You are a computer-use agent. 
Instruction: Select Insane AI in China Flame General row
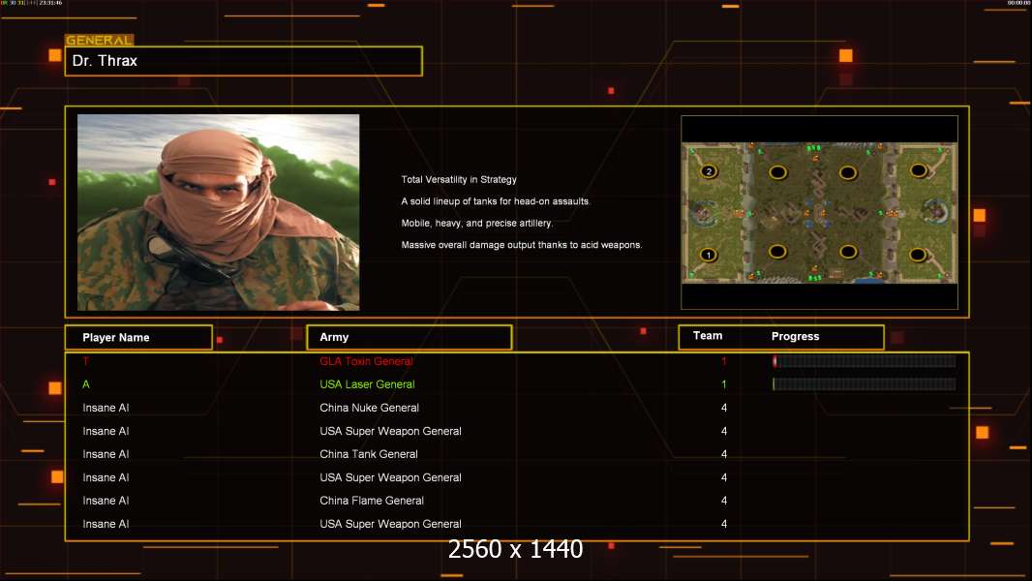(106, 501)
